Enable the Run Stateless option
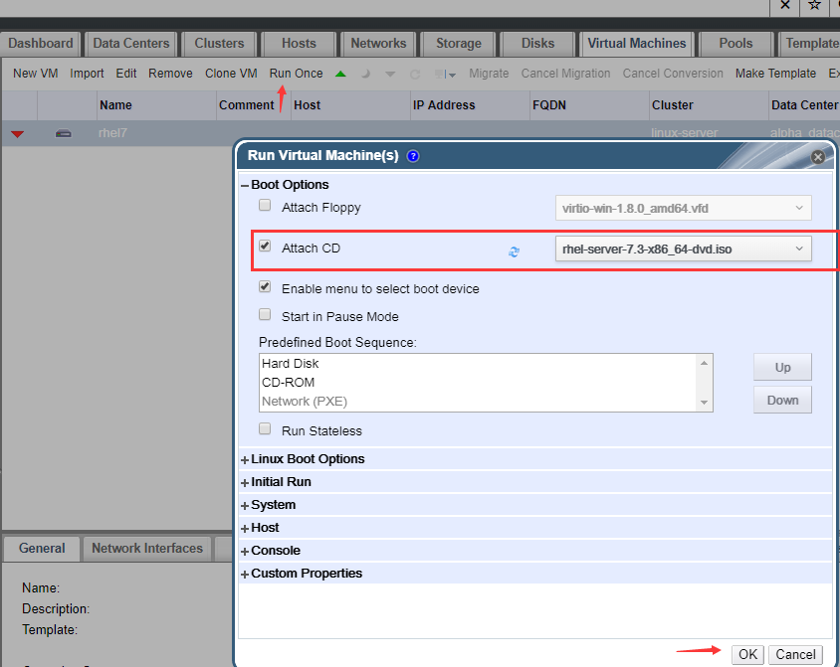The width and height of the screenshot is (840, 667). [x=265, y=429]
